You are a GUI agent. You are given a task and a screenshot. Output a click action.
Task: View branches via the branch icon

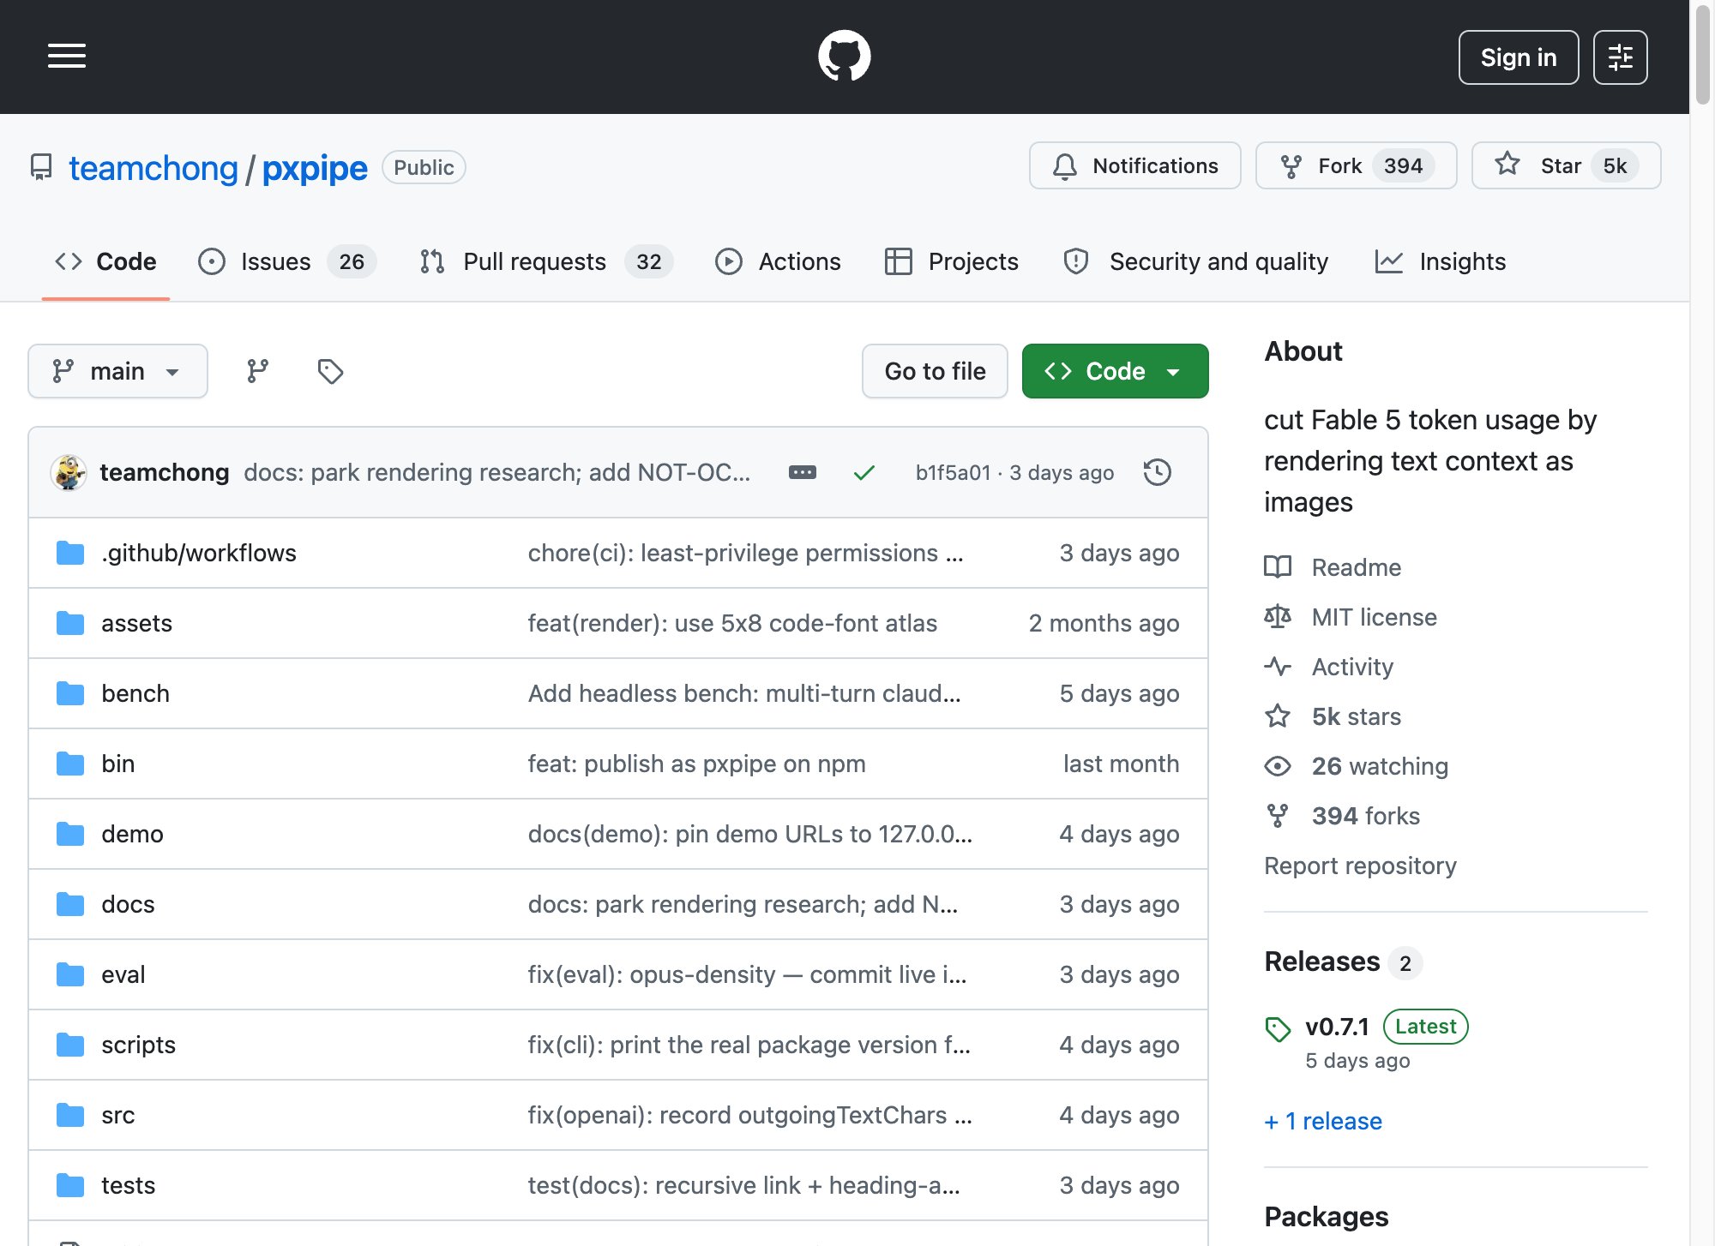pyautogui.click(x=257, y=371)
